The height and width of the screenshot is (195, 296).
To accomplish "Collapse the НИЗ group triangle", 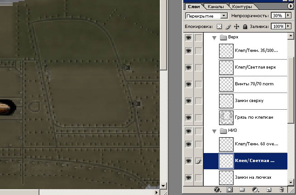I will pos(214,131).
